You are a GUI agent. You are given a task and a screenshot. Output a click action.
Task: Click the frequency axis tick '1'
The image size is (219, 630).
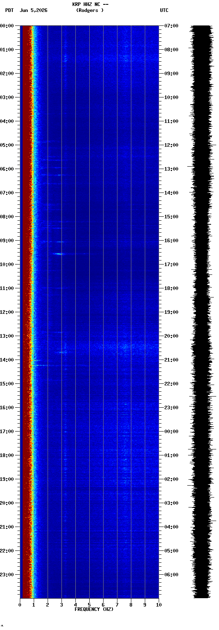(34, 605)
